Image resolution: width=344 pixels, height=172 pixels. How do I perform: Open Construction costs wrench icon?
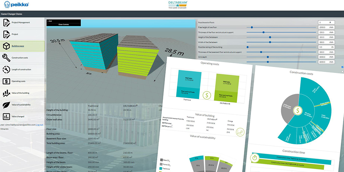[6, 58]
